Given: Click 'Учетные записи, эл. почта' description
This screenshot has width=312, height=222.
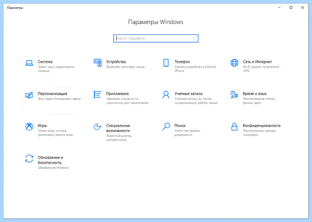Looking at the screenshot, I should tap(196, 101).
